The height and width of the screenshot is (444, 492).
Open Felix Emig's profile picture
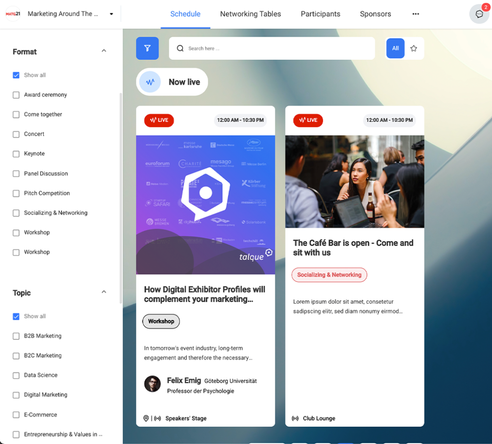point(152,384)
